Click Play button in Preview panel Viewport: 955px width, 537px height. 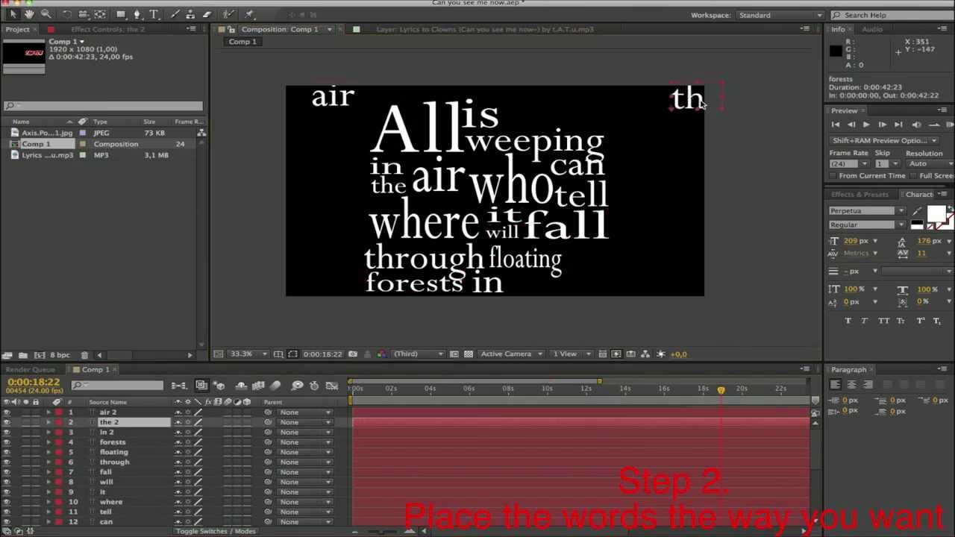click(865, 125)
